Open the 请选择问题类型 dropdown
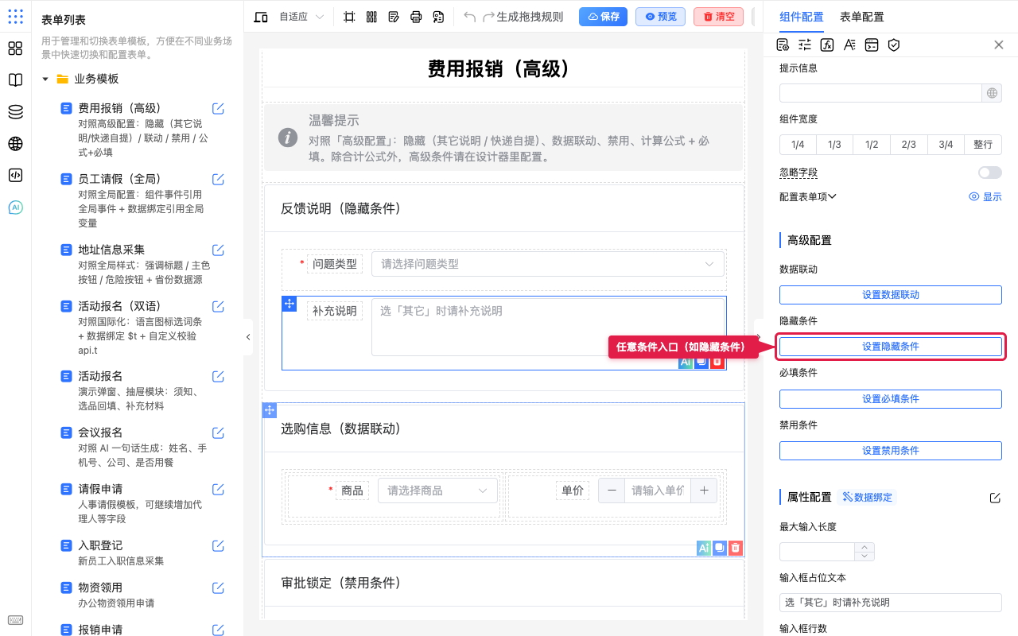 [x=548, y=264]
